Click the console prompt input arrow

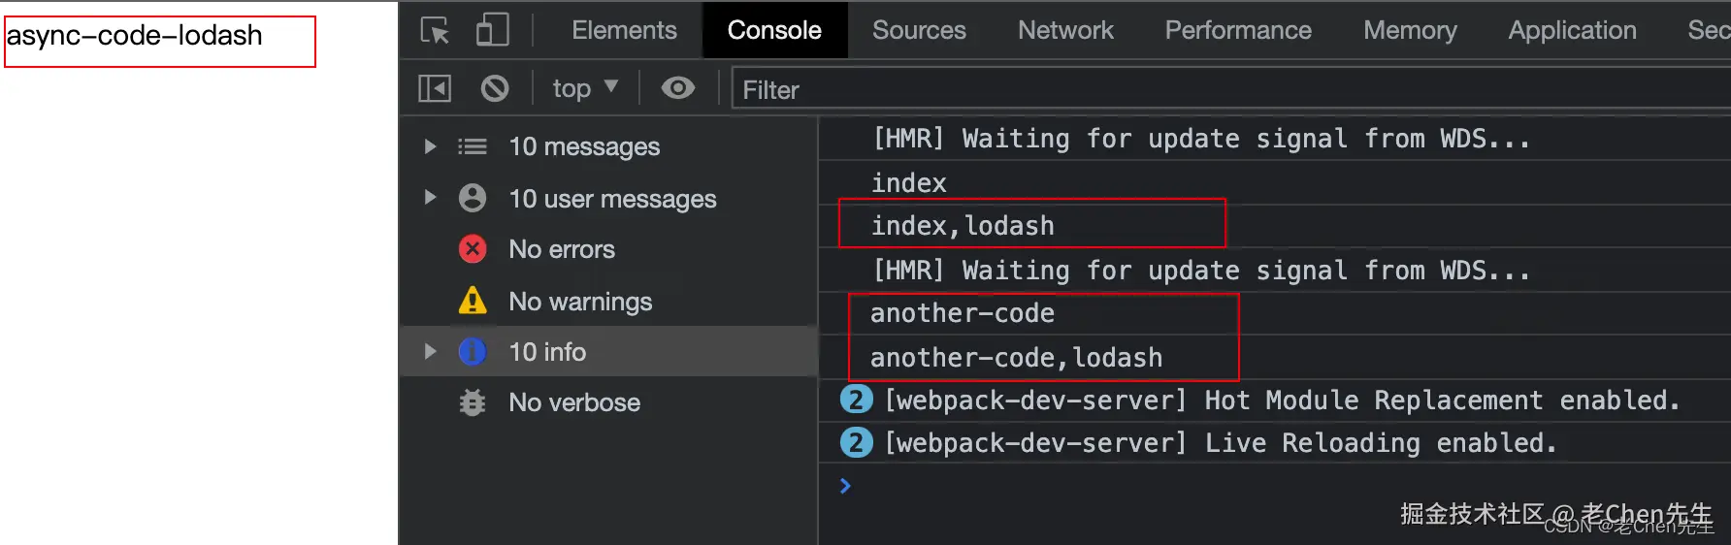tap(845, 486)
